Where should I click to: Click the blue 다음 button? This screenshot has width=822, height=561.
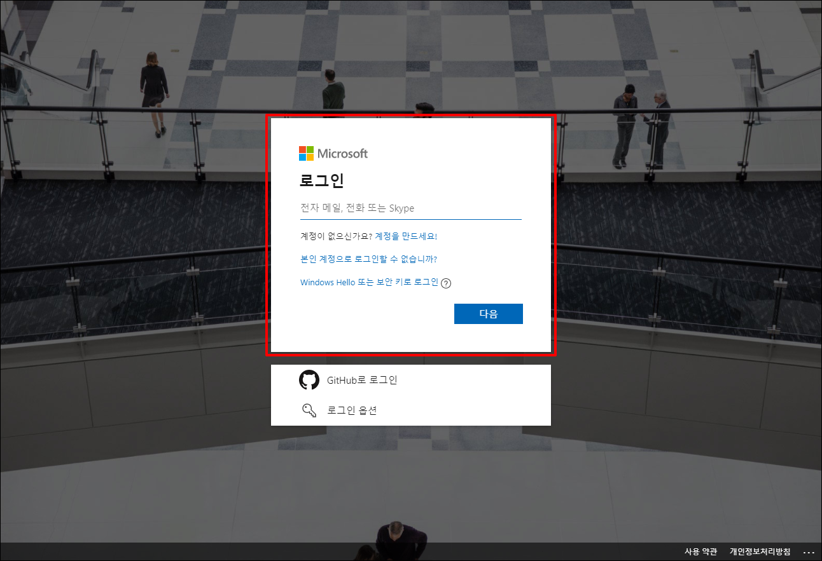click(x=489, y=314)
